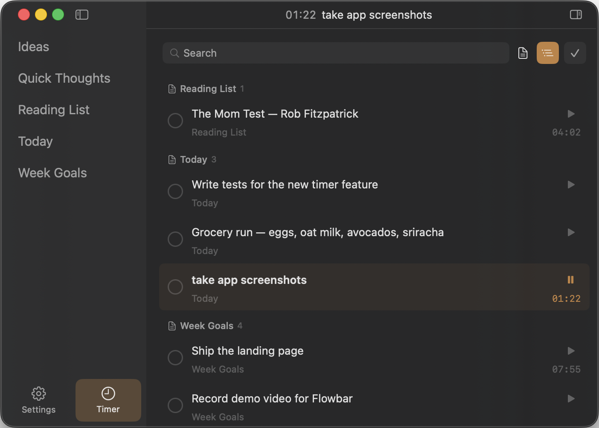Show completed tasks with checkmark icon

tap(575, 53)
